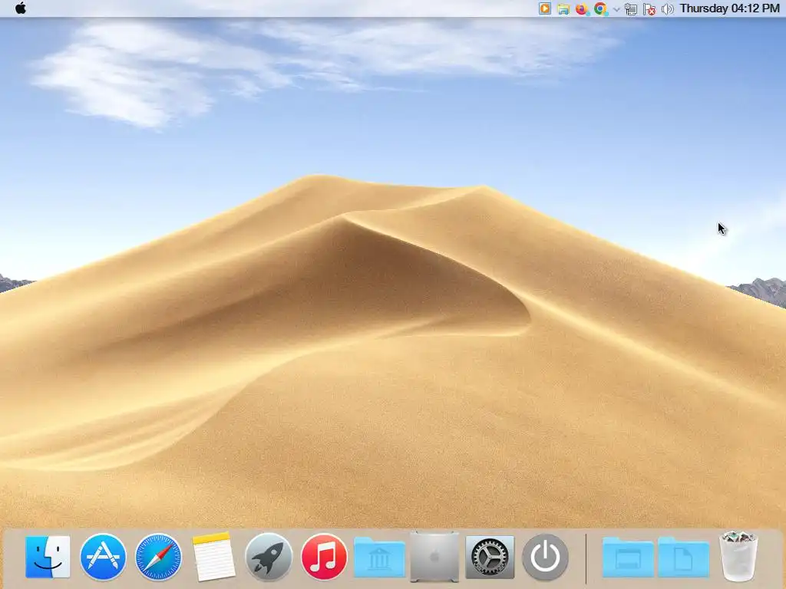Launch Firefox from the top bar

coord(582,9)
